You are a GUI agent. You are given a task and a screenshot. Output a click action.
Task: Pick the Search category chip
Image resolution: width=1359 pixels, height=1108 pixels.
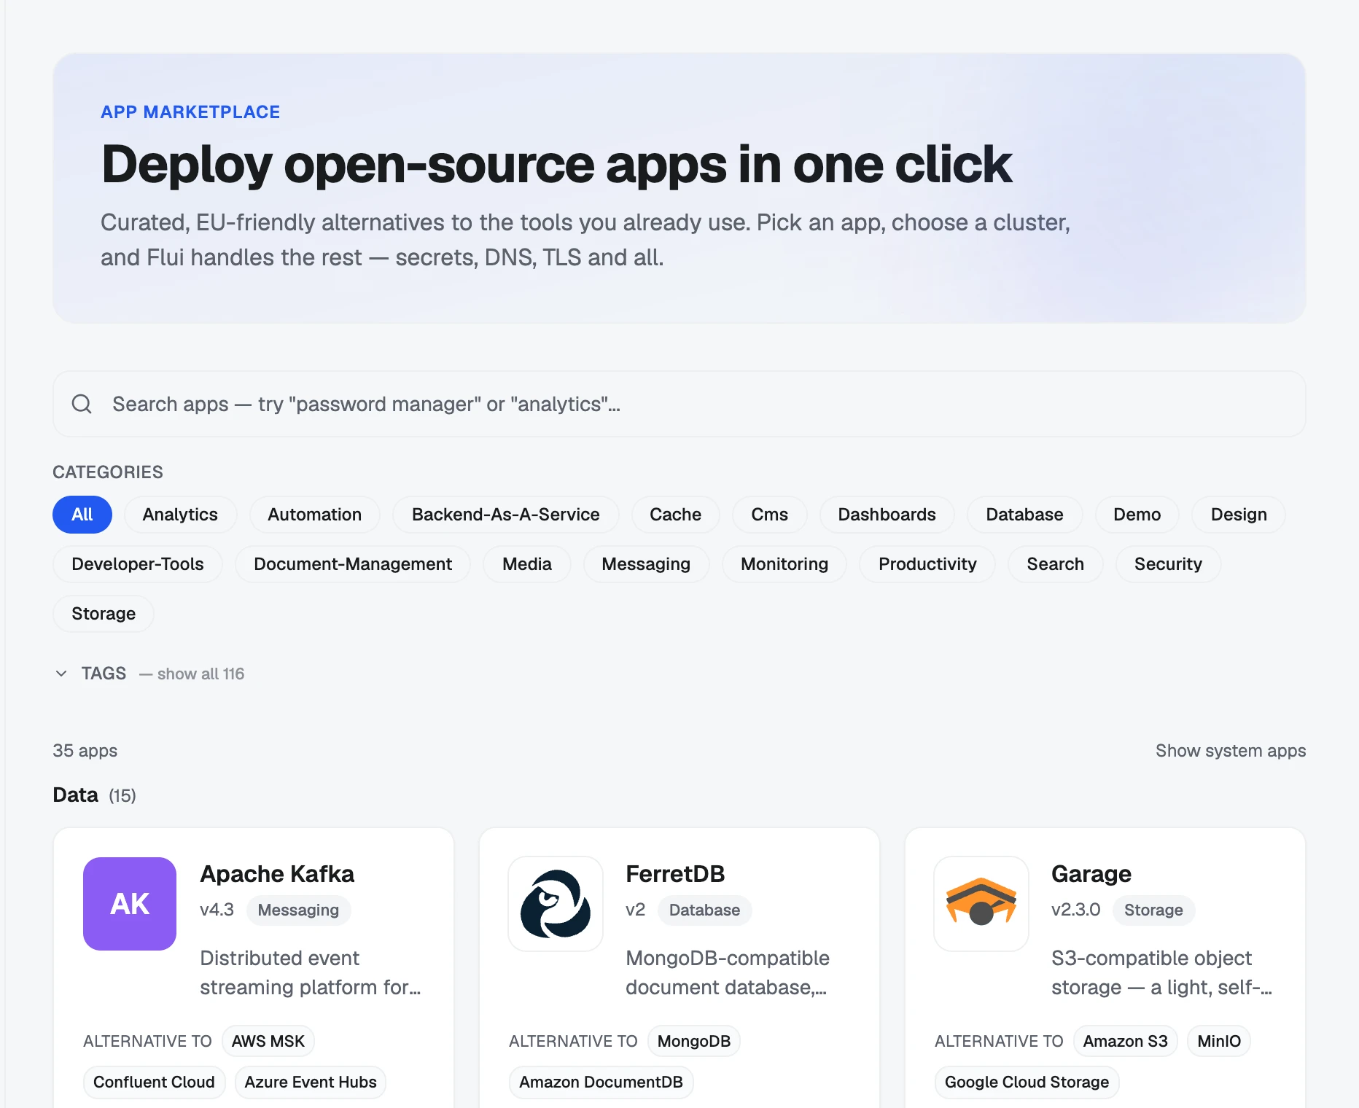pyautogui.click(x=1055, y=564)
